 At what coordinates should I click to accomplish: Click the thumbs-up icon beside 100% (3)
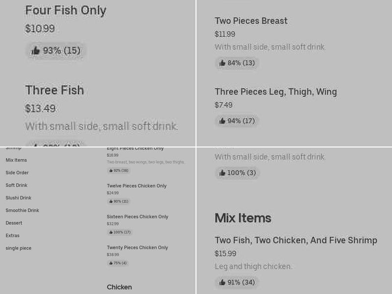click(222, 173)
